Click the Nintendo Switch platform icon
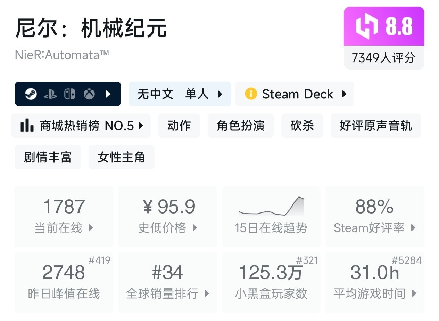 pos(70,94)
